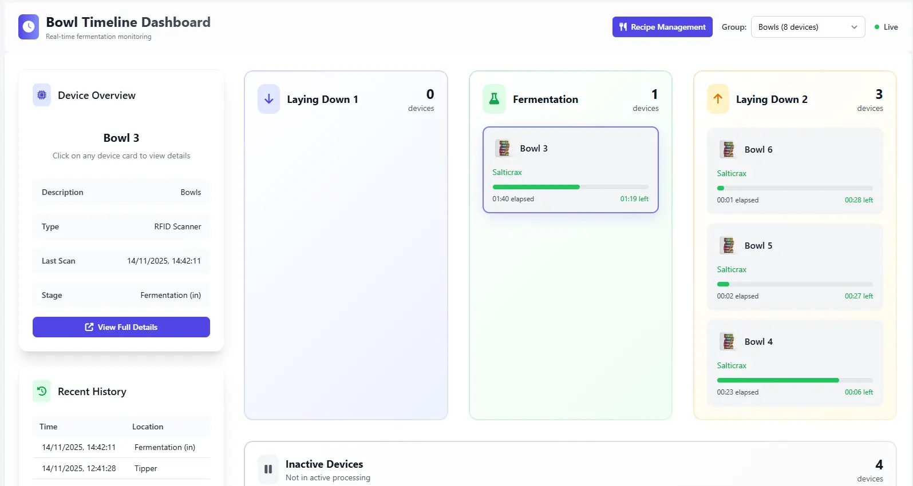Click the Bowl 6 card thumbnail icon
The height and width of the screenshot is (486, 913).
coord(728,149)
